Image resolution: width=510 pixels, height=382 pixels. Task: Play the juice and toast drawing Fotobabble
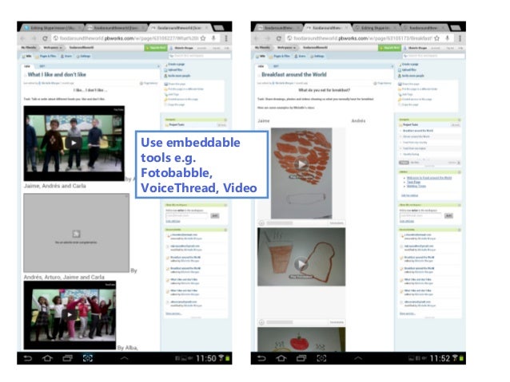301,263
